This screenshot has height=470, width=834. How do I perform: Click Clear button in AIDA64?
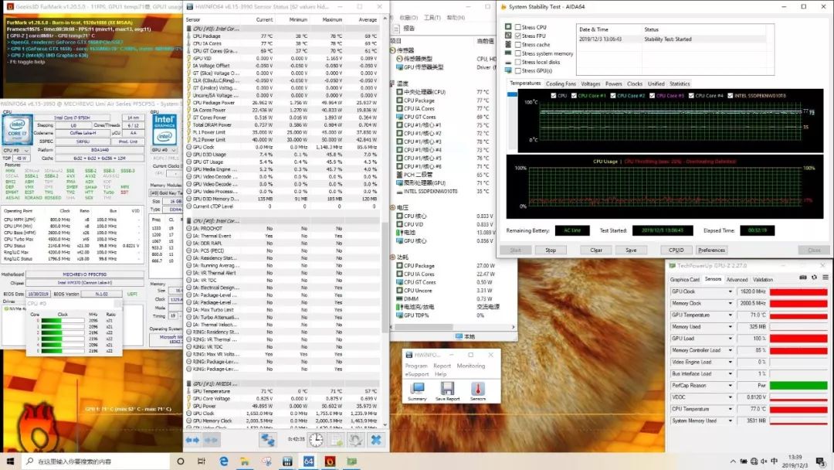pyautogui.click(x=596, y=250)
